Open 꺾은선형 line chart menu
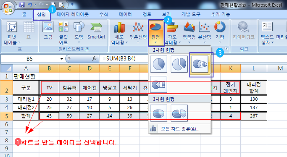Screen dimensions: 287x157 tap(138, 32)
